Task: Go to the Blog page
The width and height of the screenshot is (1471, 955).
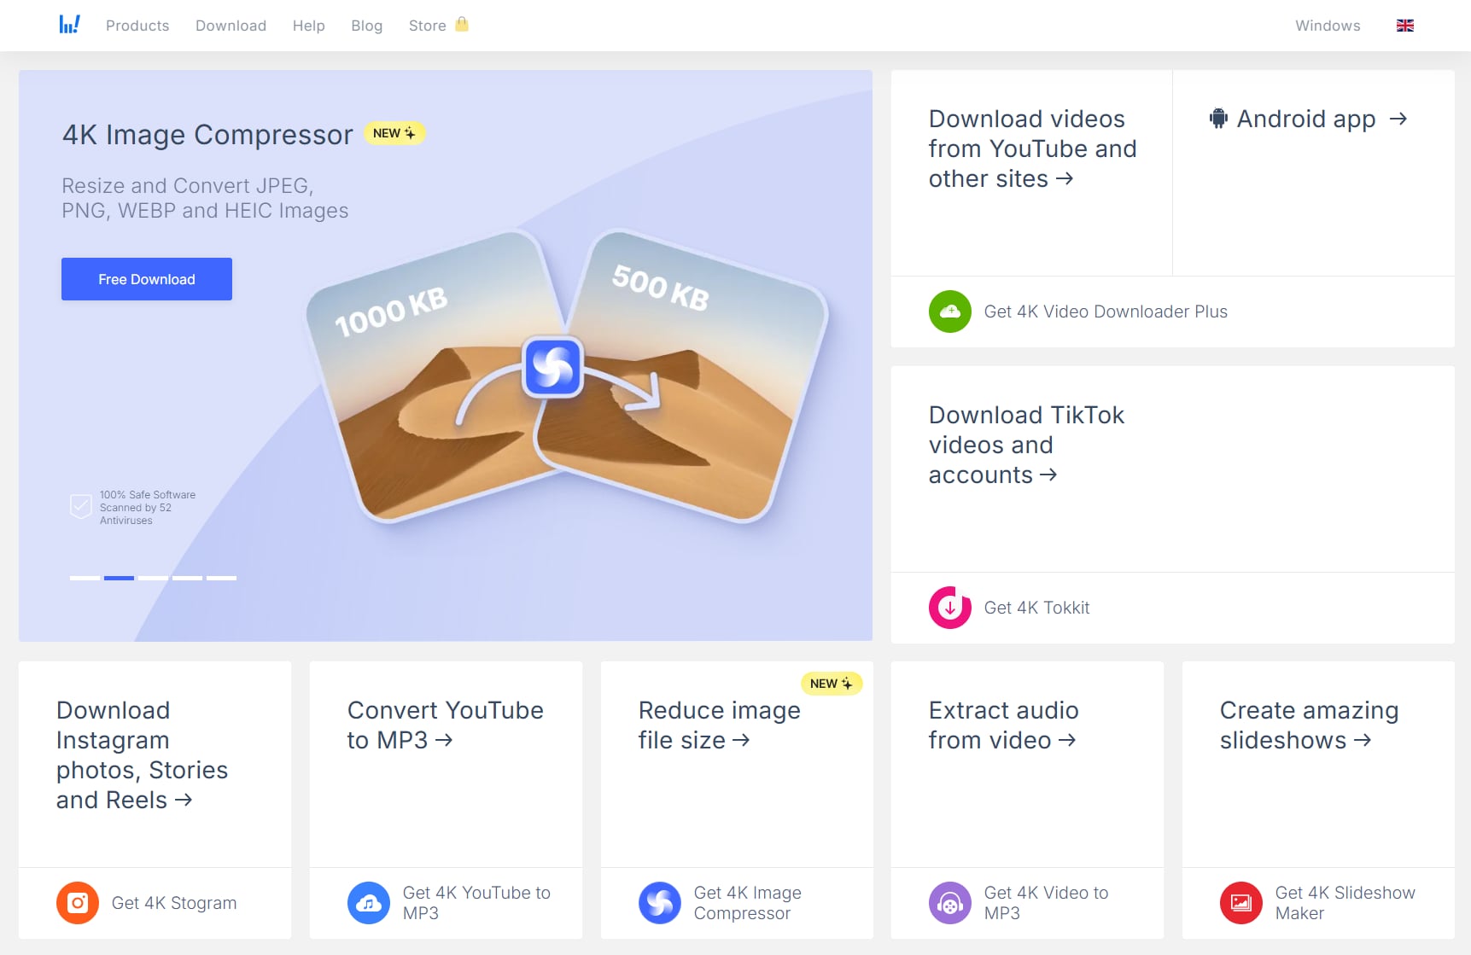Action: 367,26
